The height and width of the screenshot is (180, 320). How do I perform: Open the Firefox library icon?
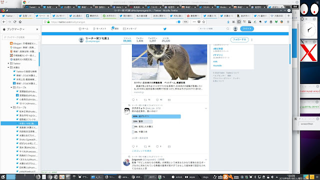point(233,22)
